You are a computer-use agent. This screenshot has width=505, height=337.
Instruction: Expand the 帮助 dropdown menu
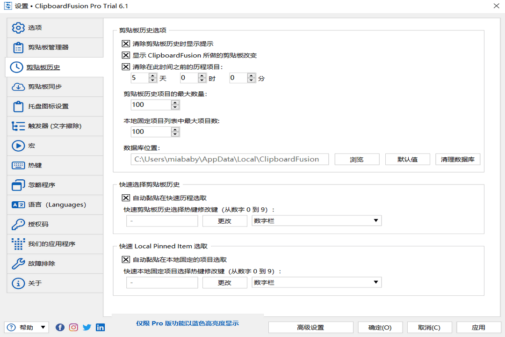tap(27, 328)
